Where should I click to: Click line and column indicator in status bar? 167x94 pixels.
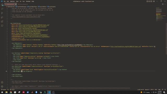(x=140, y=90)
